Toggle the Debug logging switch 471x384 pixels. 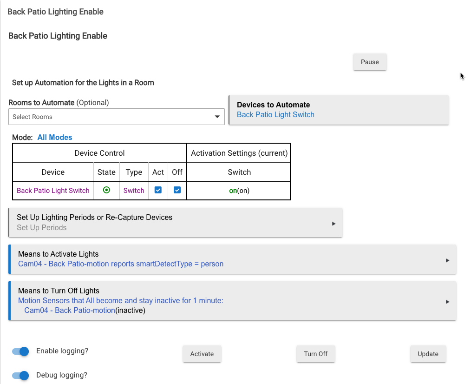(20, 375)
